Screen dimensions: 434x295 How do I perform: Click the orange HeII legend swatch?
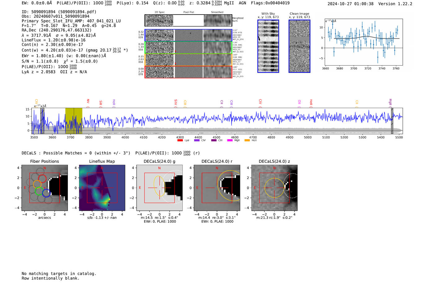tap(247, 141)
